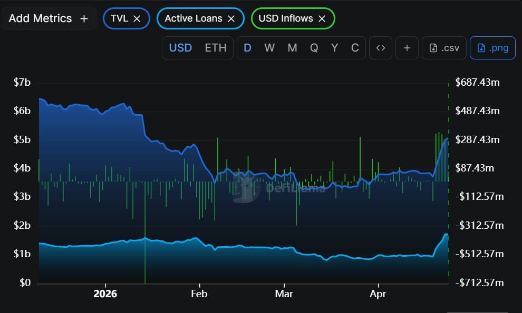This screenshot has width=522, height=313.
Task: Select cumulative interval C
Action: point(355,48)
